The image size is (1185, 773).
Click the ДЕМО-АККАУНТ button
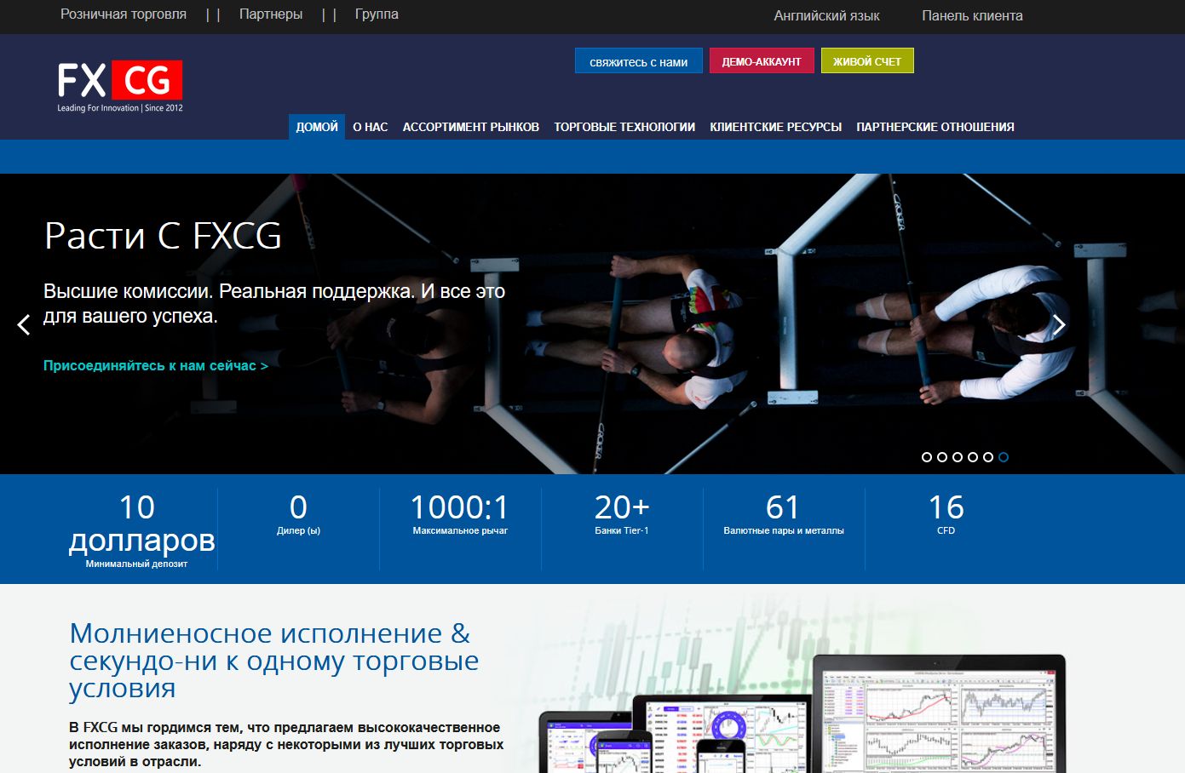point(762,60)
